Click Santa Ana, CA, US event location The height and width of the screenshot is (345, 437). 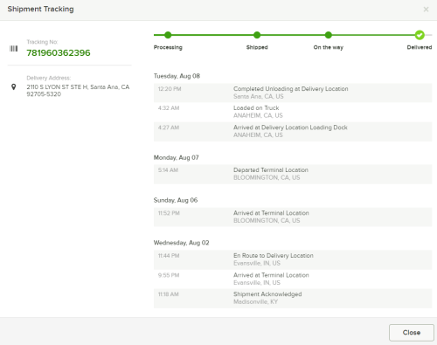point(259,96)
